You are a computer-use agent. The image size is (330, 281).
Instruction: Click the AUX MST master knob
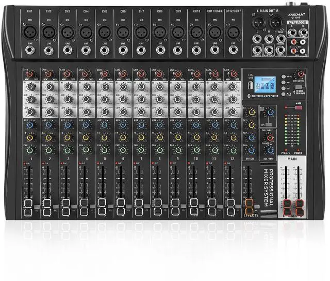[x=270, y=113]
